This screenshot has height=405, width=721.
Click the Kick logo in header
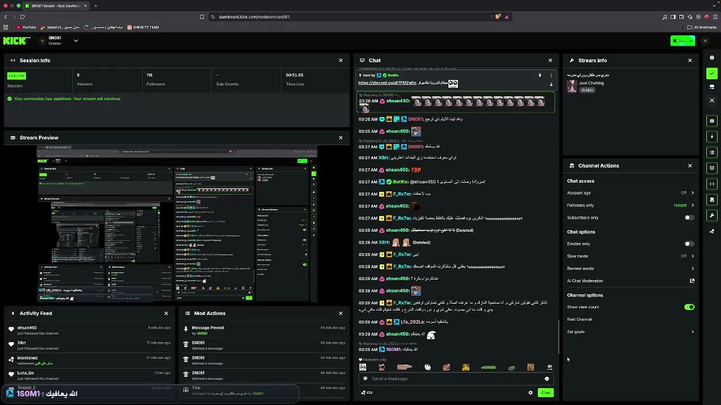17,40
